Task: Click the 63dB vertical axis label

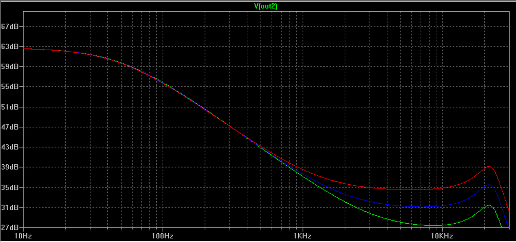Action: (x=10, y=47)
